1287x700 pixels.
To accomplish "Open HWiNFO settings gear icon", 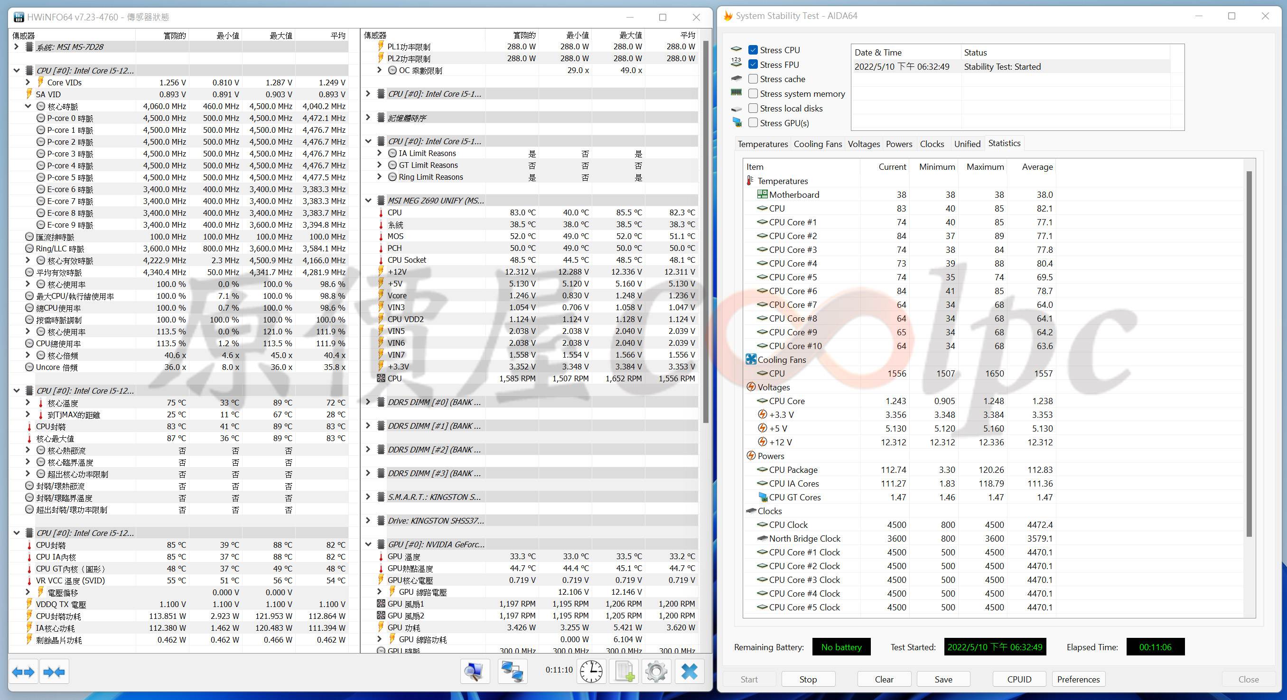I will click(656, 672).
